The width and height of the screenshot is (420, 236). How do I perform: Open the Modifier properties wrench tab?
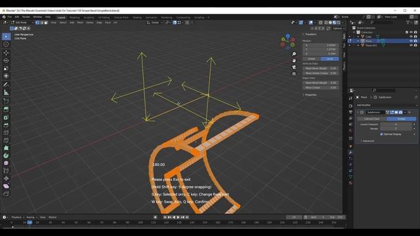(350, 152)
